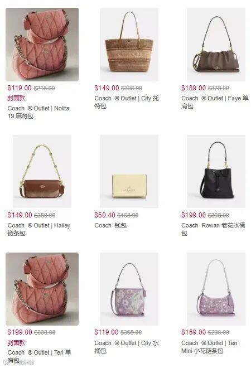Viewport: 251px width, 368px height.
Task: Open the Coach wallet title link
Action: coord(110,225)
